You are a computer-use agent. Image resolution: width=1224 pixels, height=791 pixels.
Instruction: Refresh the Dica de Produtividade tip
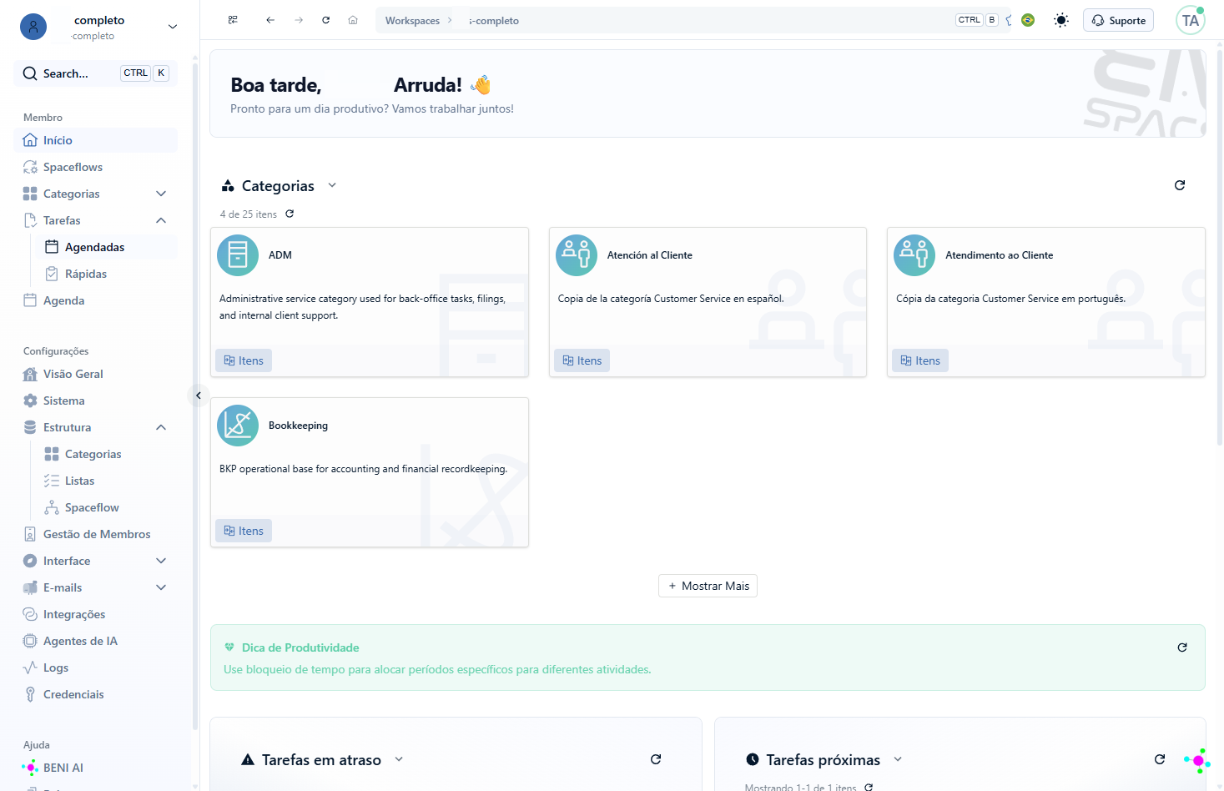[1182, 647]
